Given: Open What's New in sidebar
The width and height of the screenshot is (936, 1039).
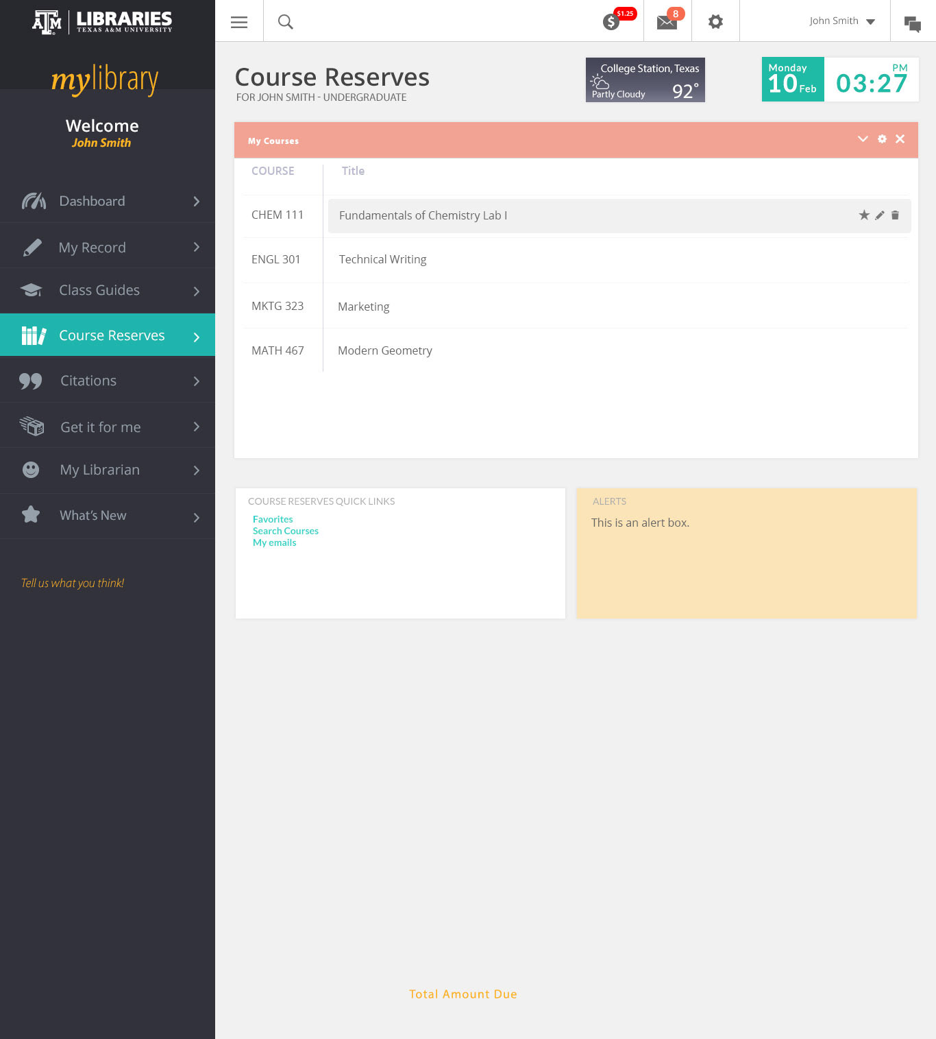Looking at the screenshot, I should click(x=108, y=515).
